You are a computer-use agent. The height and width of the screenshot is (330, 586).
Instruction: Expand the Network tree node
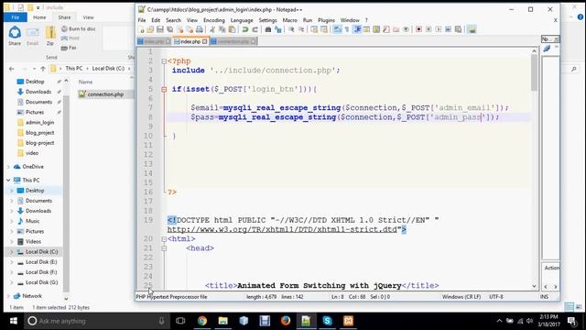click(8, 296)
